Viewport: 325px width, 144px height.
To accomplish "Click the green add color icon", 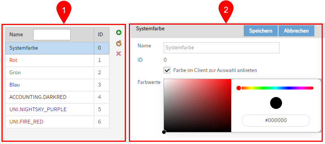I will click(x=119, y=32).
